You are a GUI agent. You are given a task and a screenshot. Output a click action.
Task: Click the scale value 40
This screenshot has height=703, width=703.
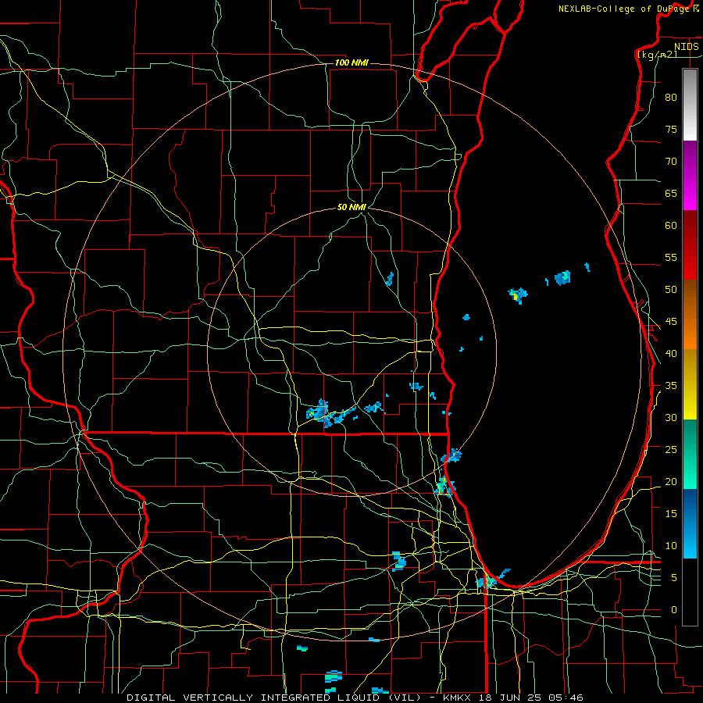pos(671,354)
